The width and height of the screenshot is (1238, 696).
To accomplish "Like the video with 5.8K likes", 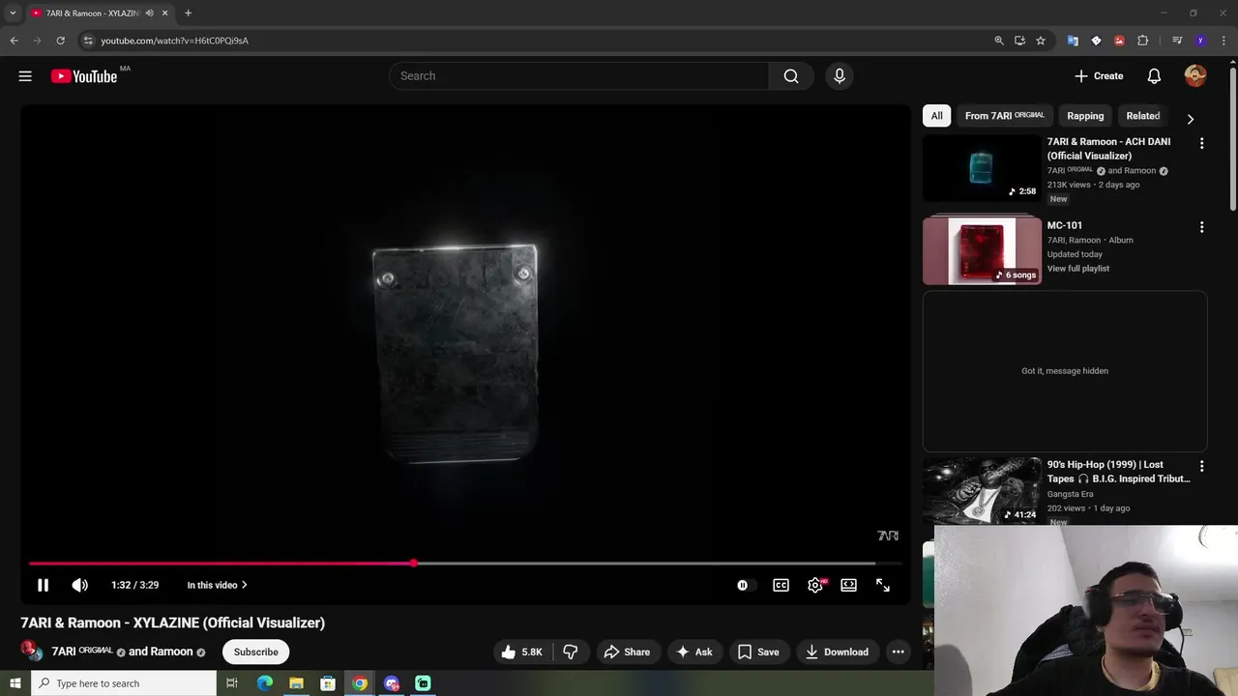I will 521,652.
